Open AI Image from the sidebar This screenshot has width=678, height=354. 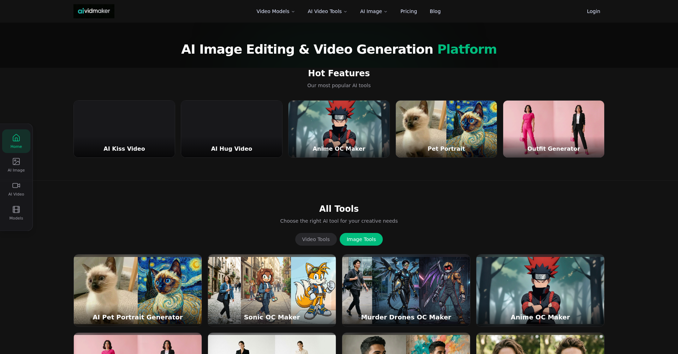click(16, 164)
